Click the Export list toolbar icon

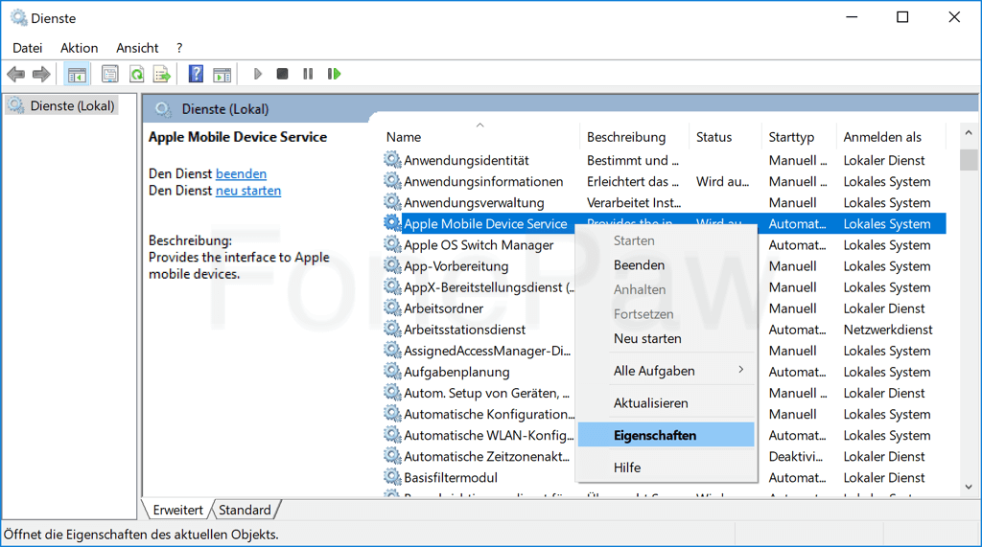pyautogui.click(x=161, y=75)
